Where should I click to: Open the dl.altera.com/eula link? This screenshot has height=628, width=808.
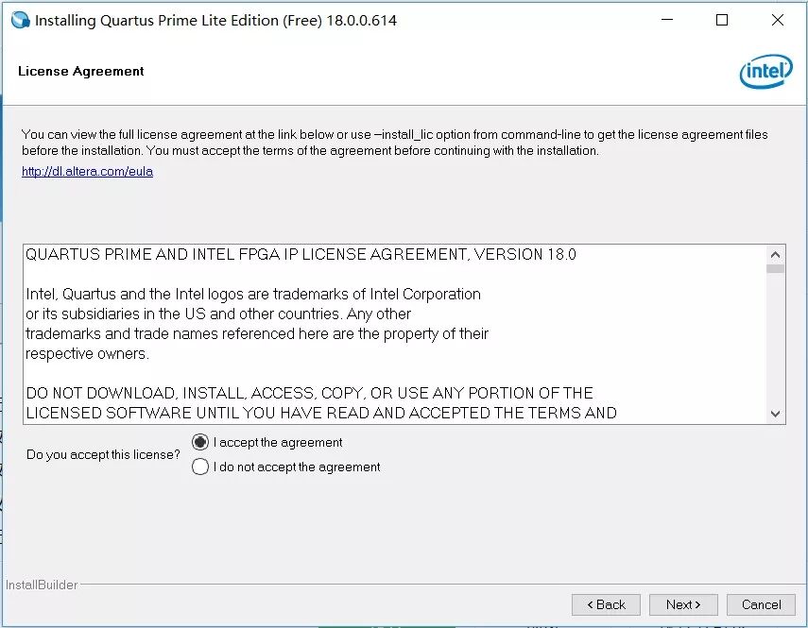(x=87, y=172)
